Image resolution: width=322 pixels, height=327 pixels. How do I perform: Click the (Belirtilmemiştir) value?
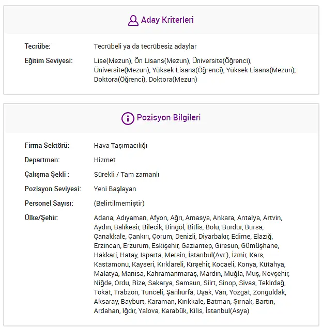(119, 204)
